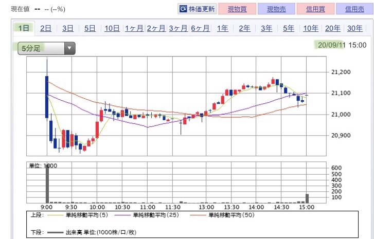Switch to the 20年 chart tab
Screen dimensions: 374x239
333,28
